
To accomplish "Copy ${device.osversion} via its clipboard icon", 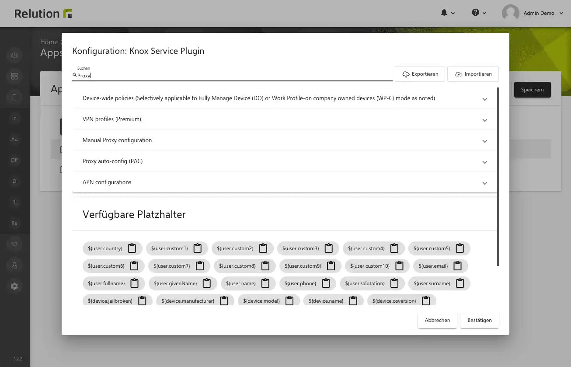I will tap(426, 301).
